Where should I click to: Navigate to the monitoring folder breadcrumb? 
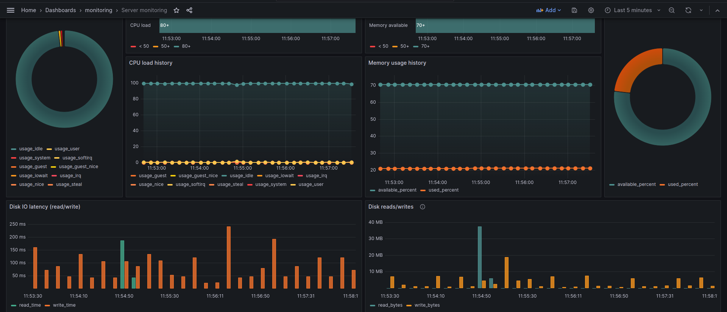pyautogui.click(x=98, y=10)
